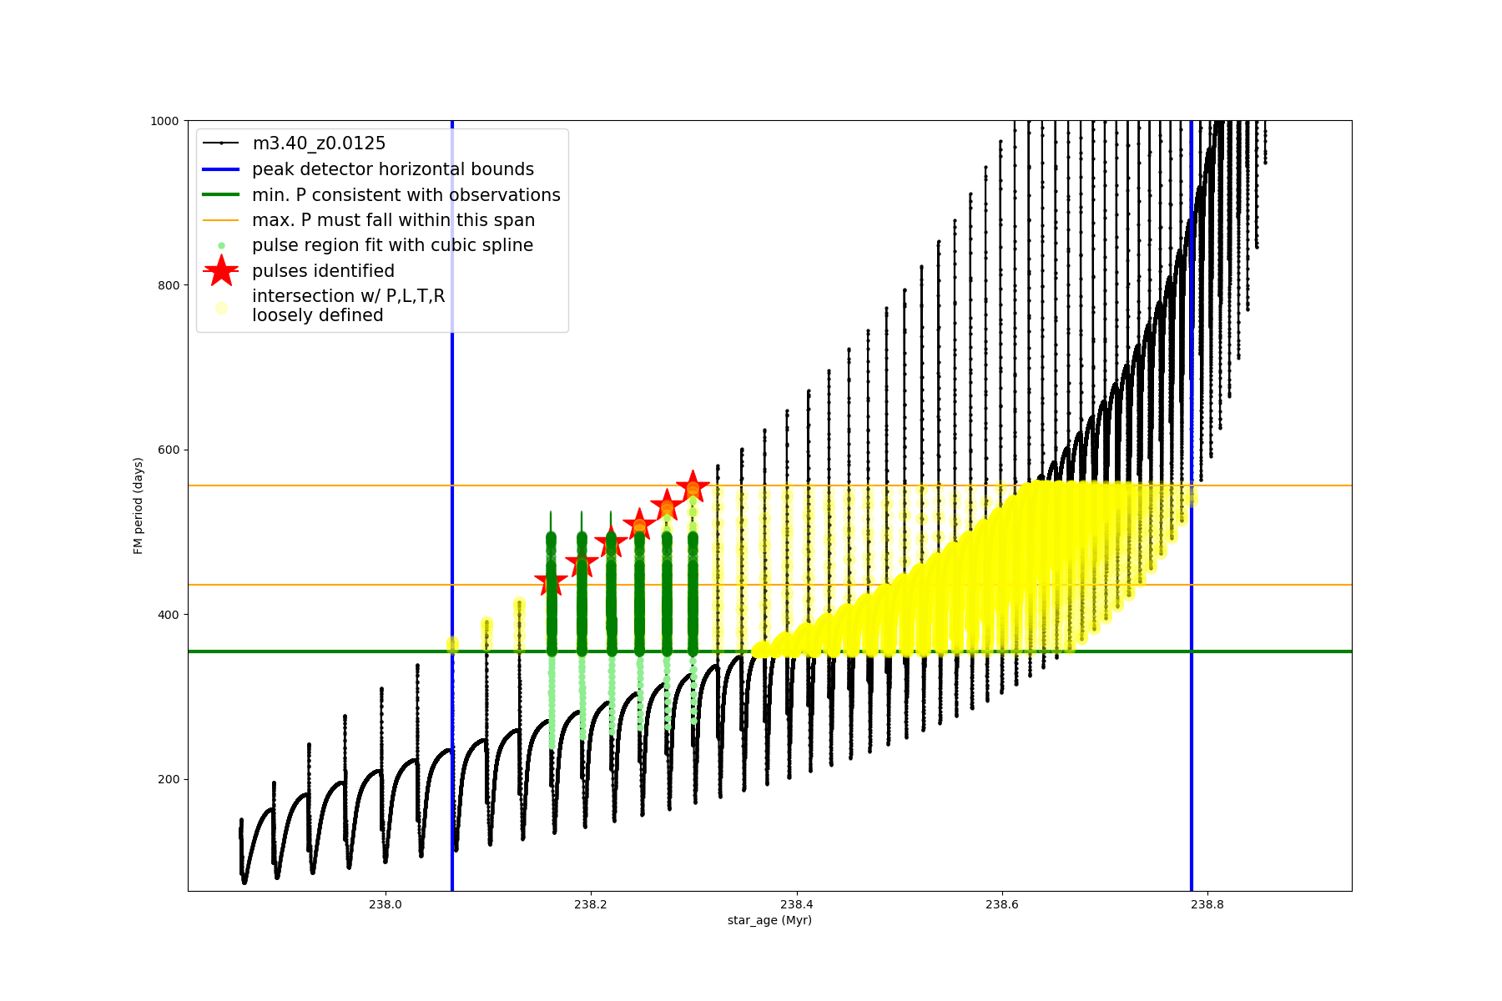Click the 238.8 x-axis tick label
The height and width of the screenshot is (1001, 1502).
[1207, 904]
